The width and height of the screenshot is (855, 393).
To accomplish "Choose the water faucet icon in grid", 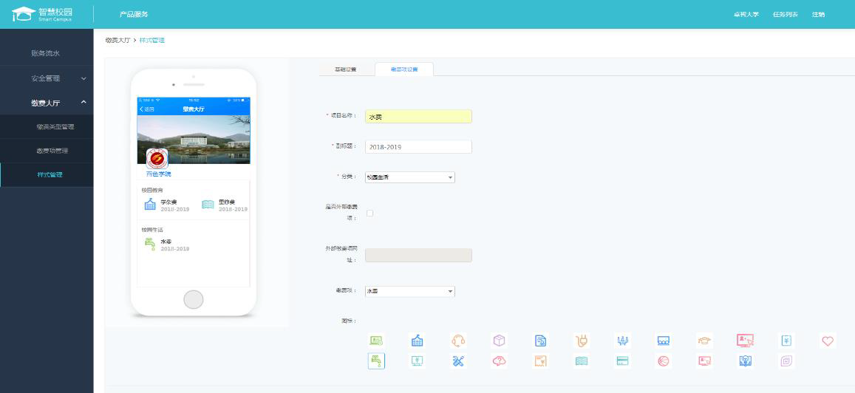I will point(376,361).
